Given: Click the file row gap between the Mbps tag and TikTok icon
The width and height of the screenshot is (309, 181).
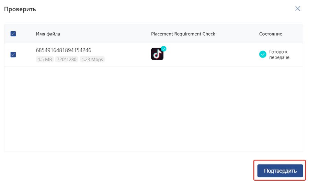Looking at the screenshot, I should [x=128, y=55].
